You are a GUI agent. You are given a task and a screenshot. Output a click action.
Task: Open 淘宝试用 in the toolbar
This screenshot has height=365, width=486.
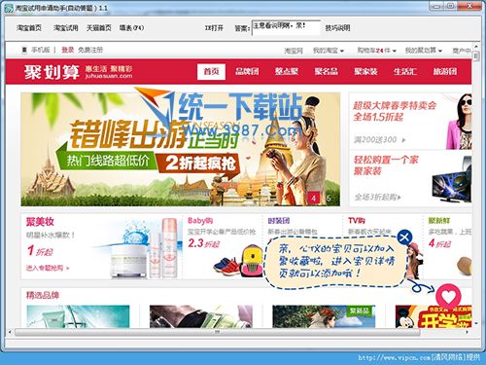tap(66, 28)
